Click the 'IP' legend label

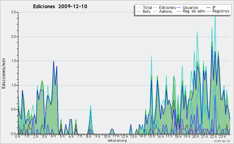click(214, 7)
